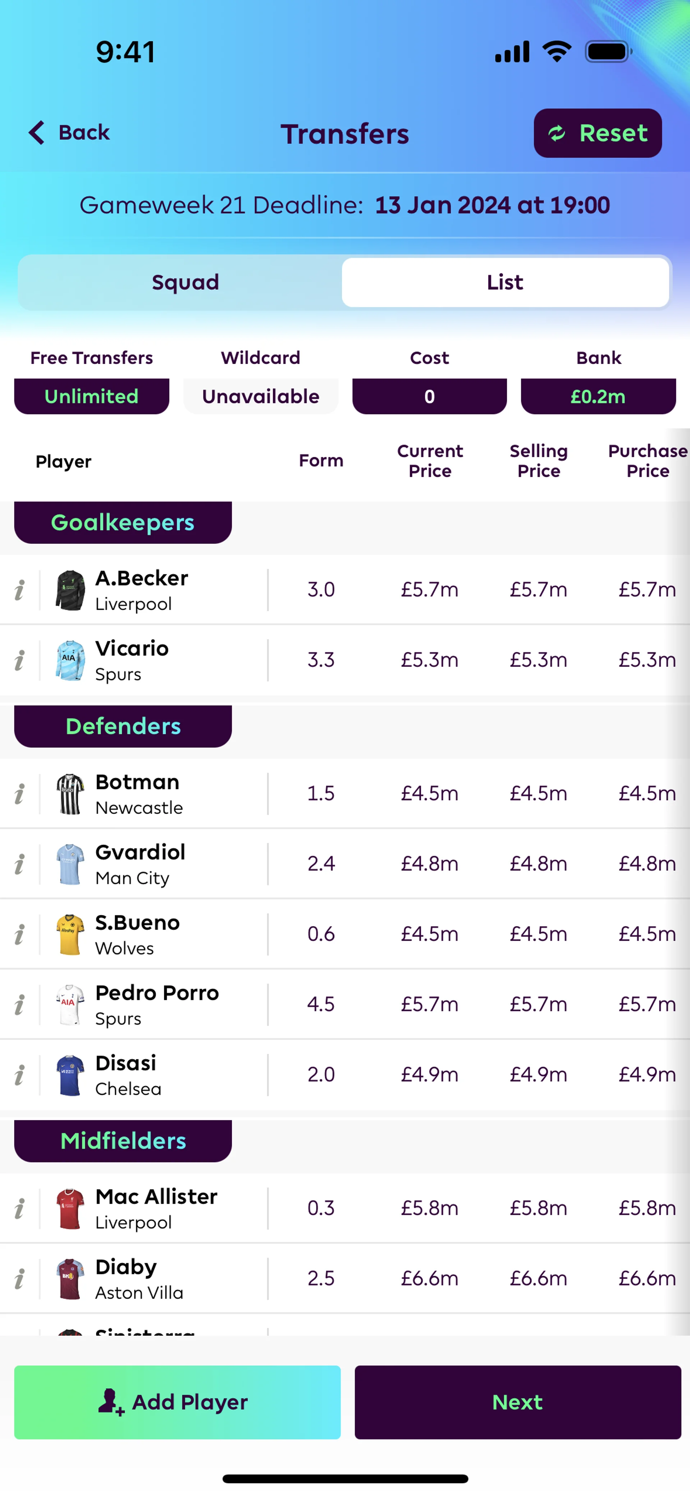Select the List view tab
Image resolution: width=690 pixels, height=1497 pixels.
coord(505,282)
